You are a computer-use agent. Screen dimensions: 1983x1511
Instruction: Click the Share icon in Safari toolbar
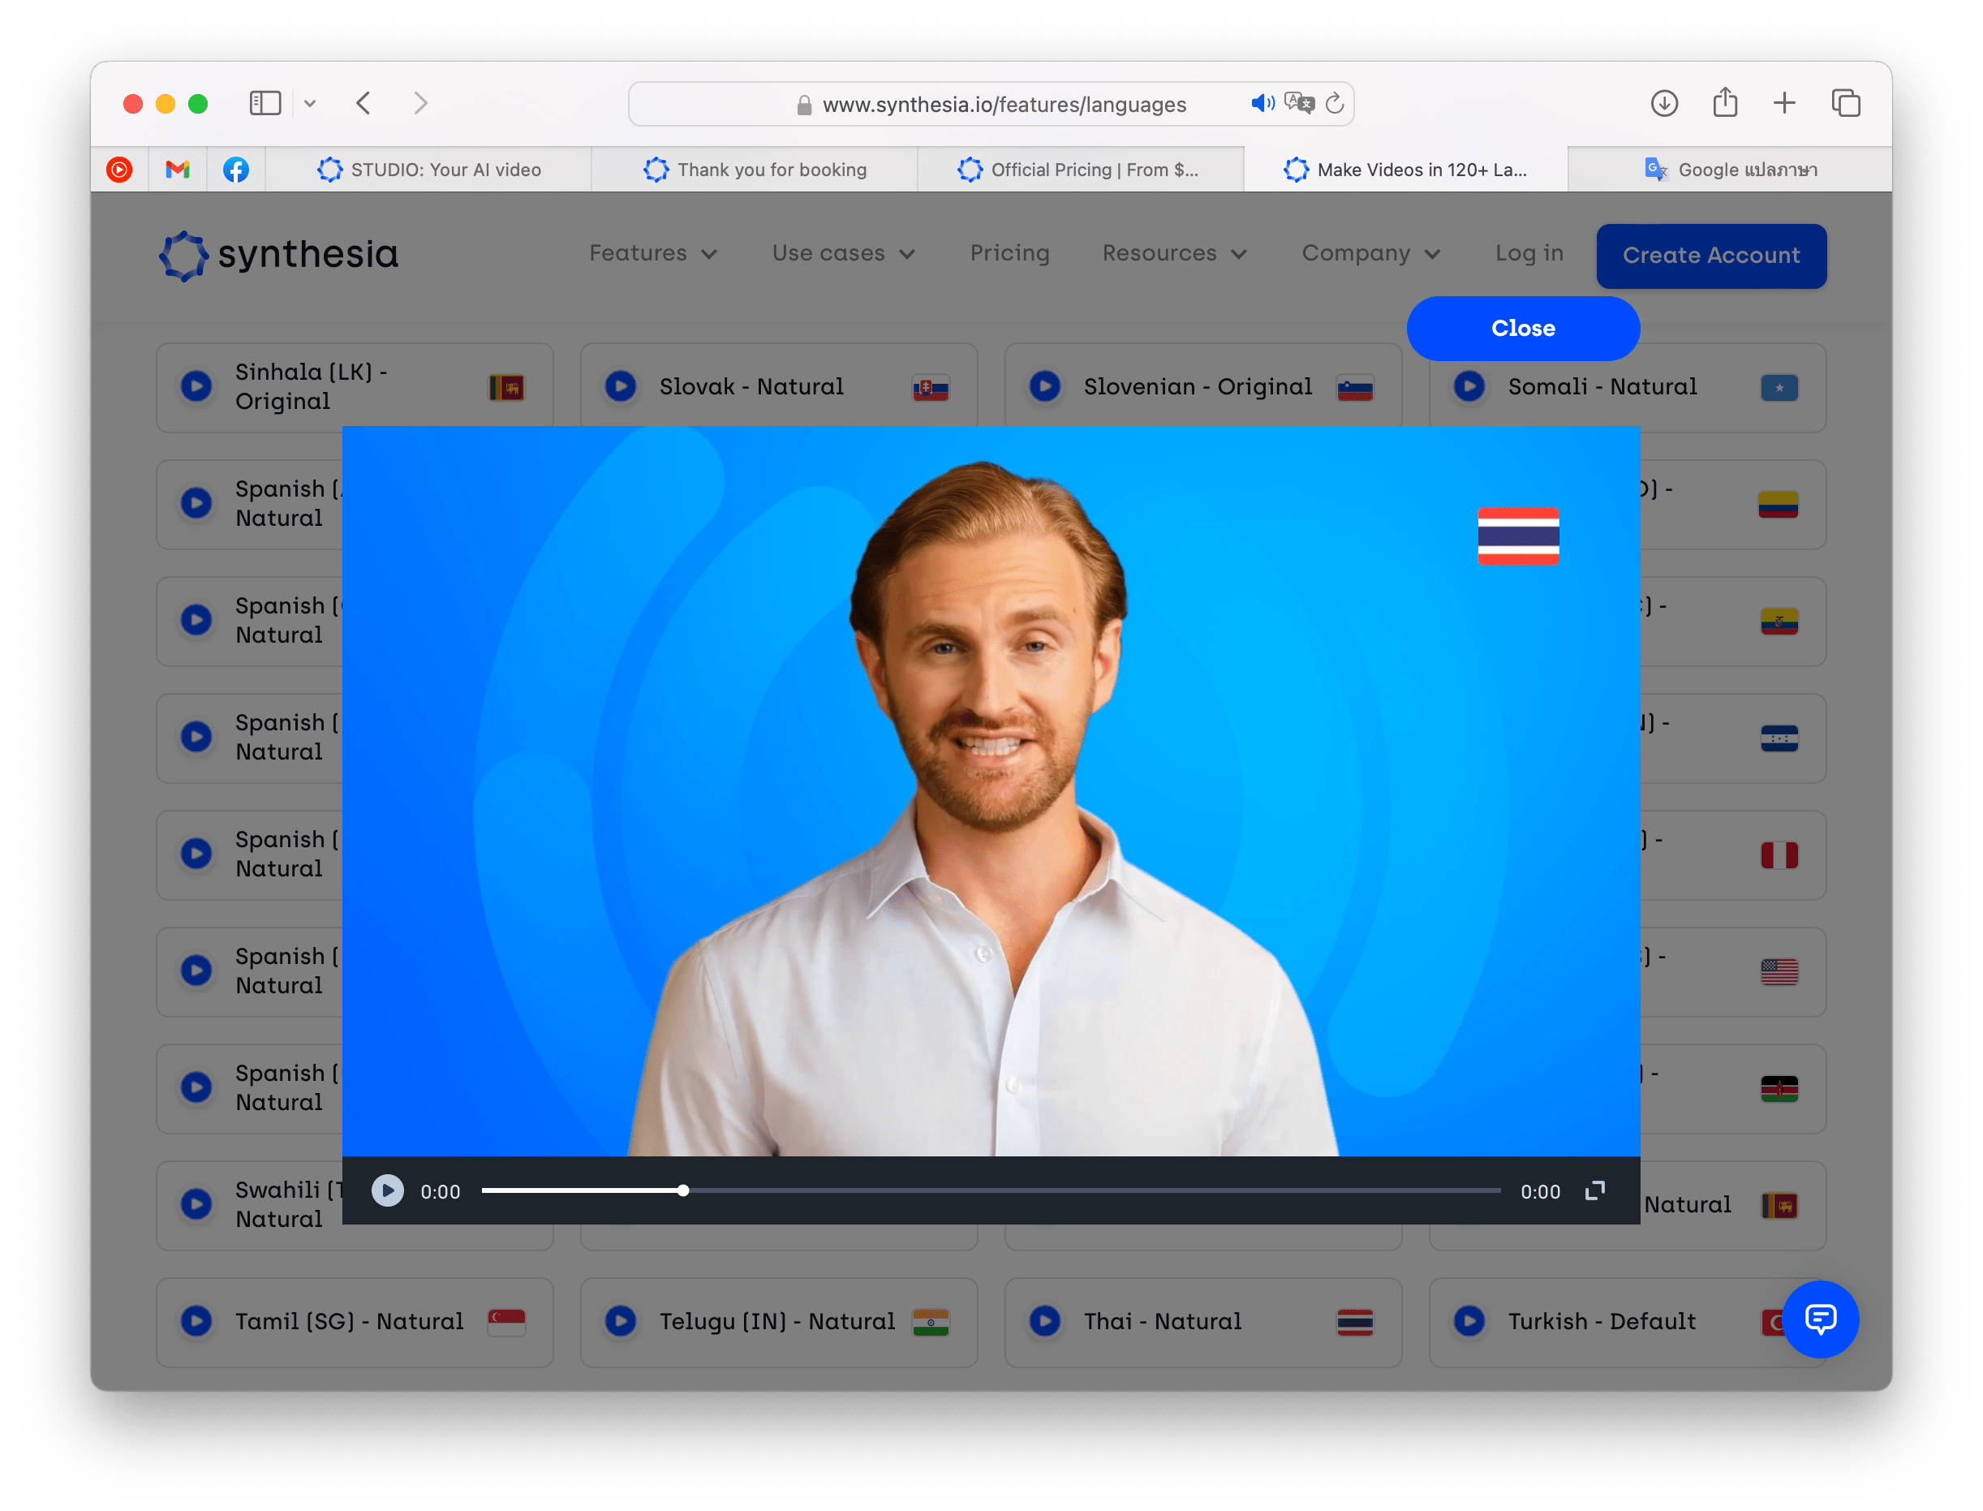(x=1724, y=103)
